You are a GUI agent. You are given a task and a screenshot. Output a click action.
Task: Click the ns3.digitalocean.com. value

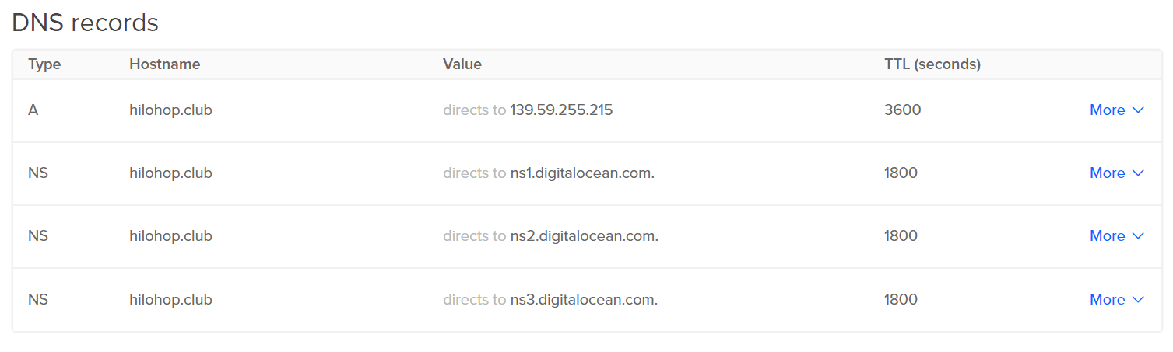tap(584, 300)
